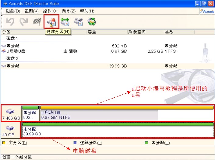This screenshot has width=215, height=160.
Task: Click the 40 GB disk size label
Action: click(8, 135)
